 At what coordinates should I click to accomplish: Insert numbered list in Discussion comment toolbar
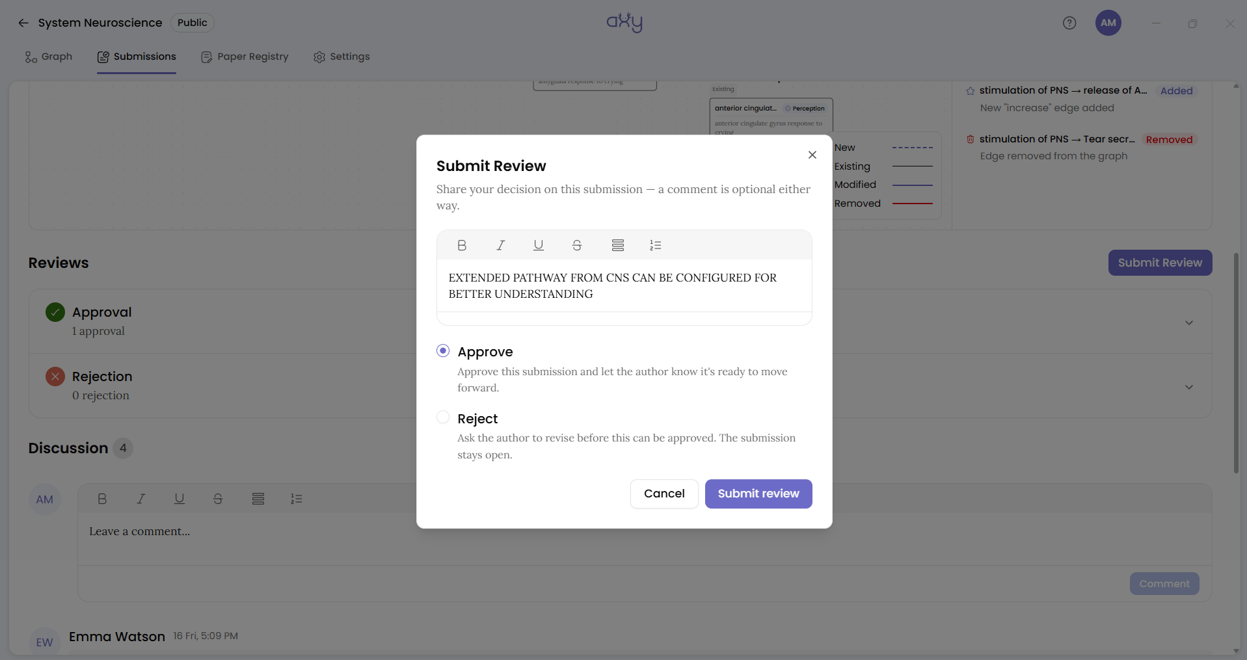(x=297, y=499)
